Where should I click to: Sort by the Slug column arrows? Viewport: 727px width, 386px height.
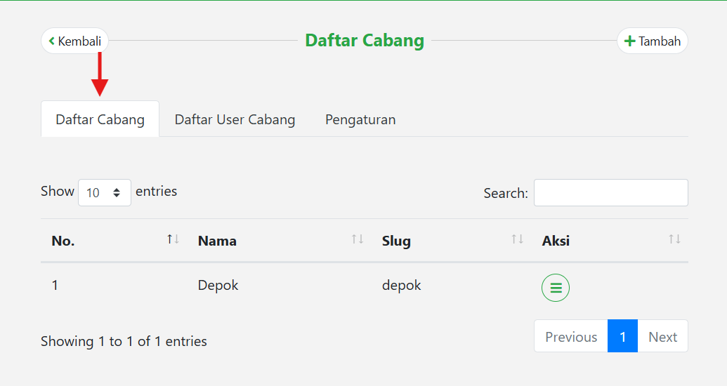tap(518, 240)
